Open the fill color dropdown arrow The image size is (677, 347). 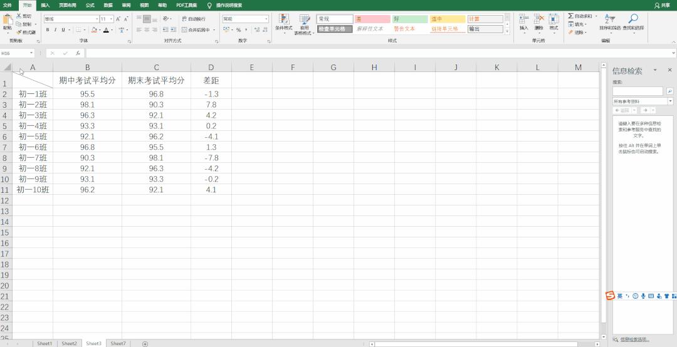tap(100, 30)
